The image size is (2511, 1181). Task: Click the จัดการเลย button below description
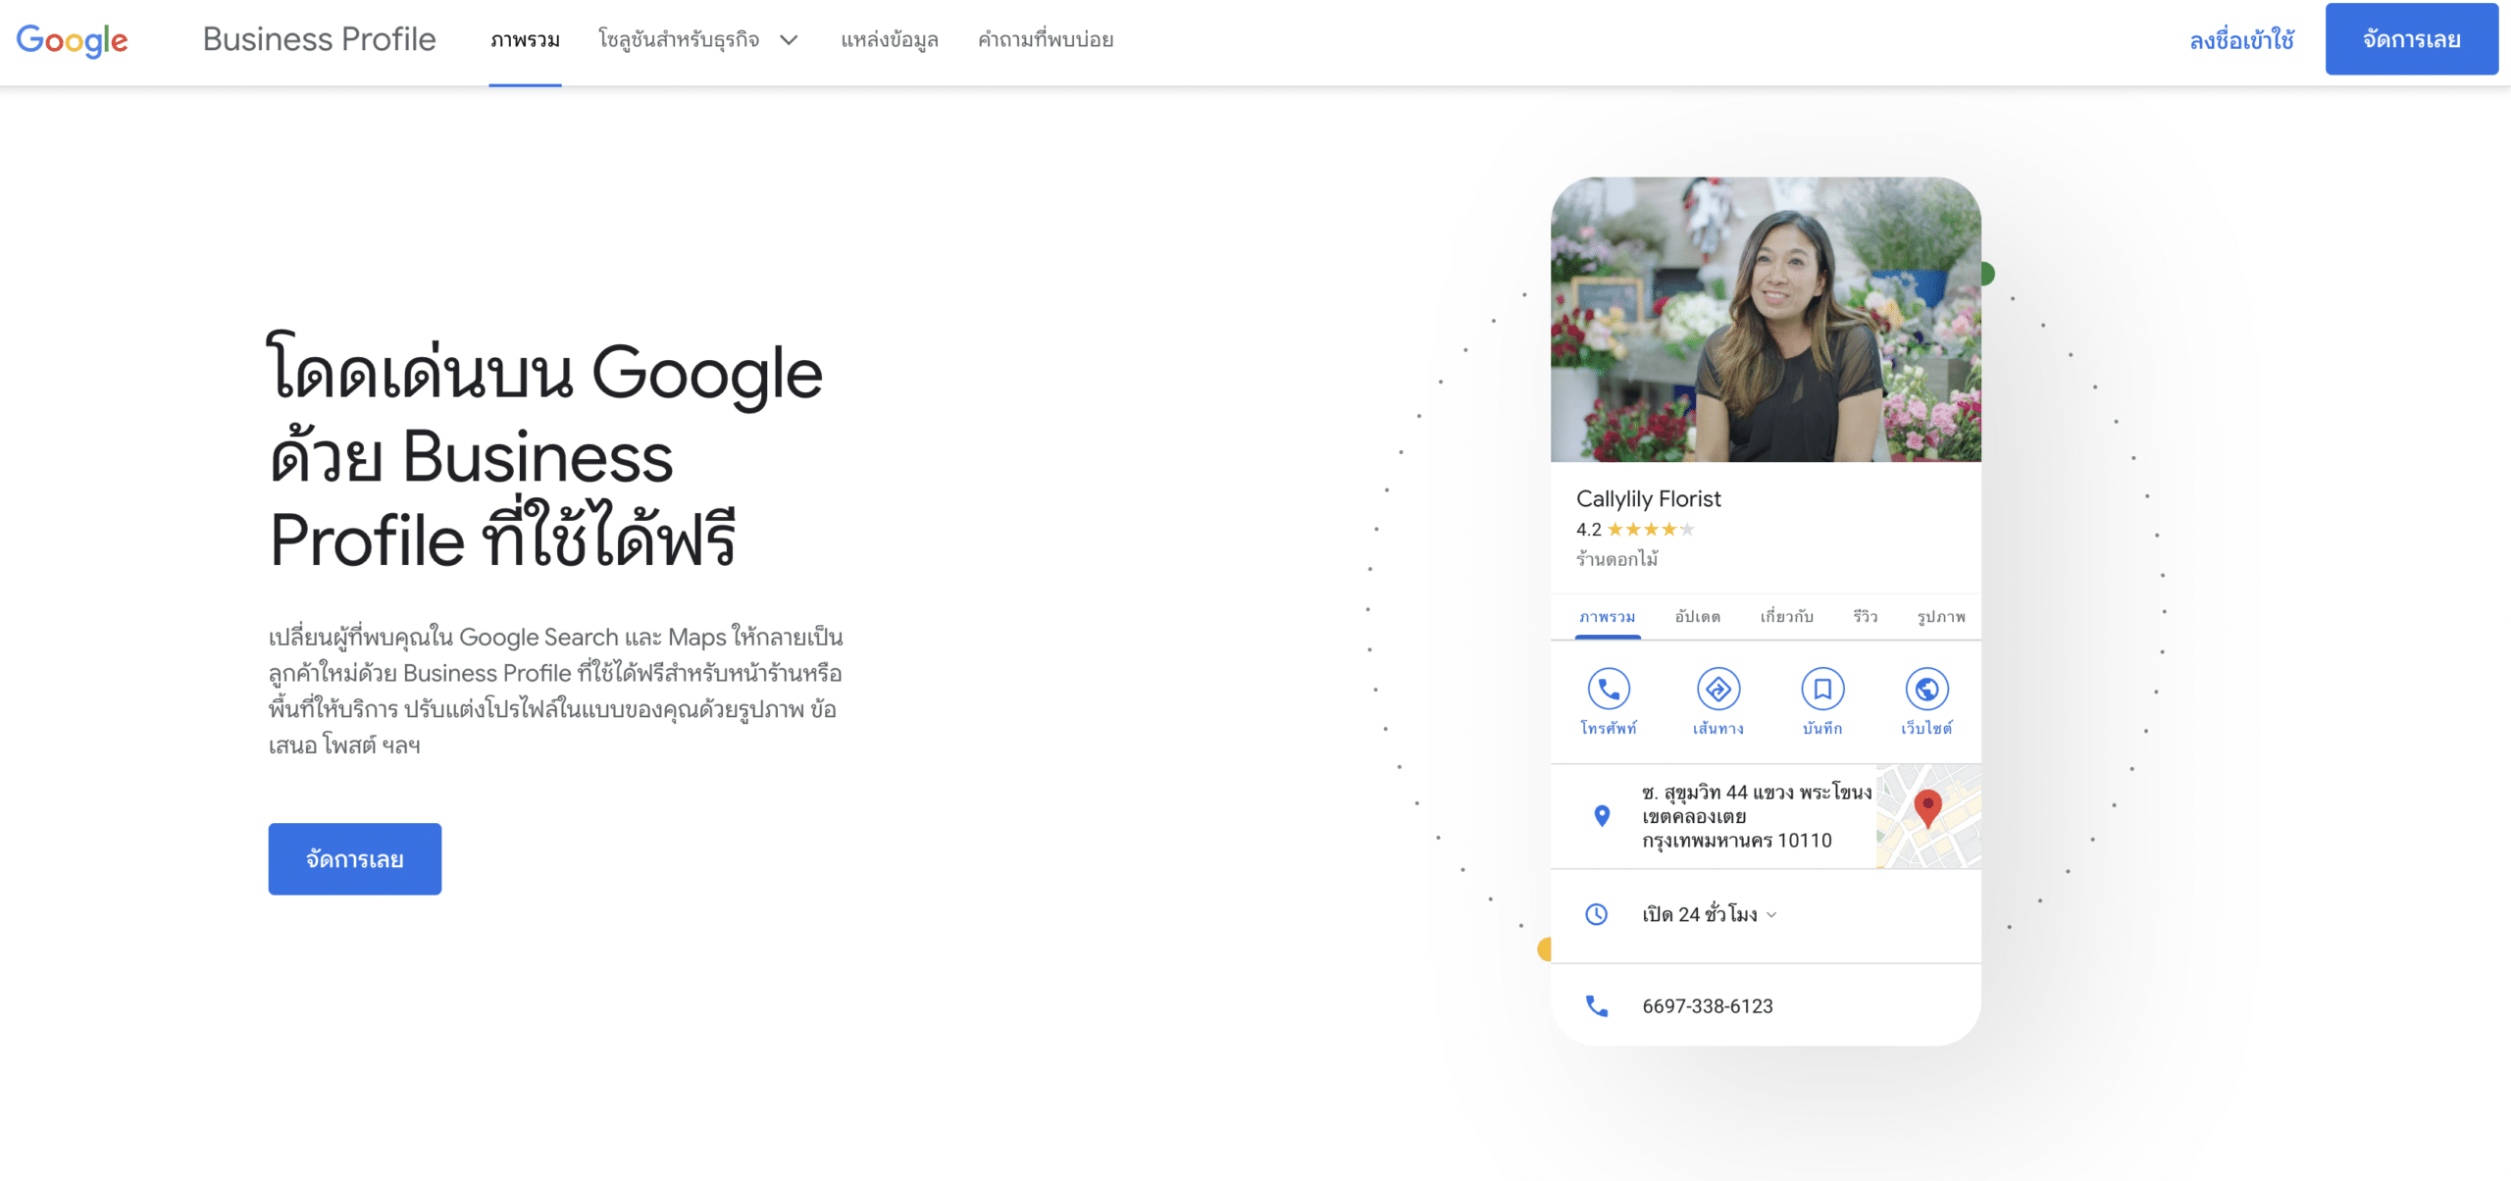tap(355, 859)
